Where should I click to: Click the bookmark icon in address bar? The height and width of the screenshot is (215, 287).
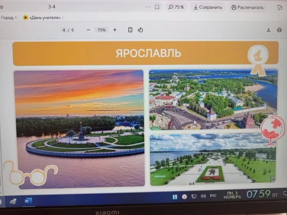[x=157, y=7]
